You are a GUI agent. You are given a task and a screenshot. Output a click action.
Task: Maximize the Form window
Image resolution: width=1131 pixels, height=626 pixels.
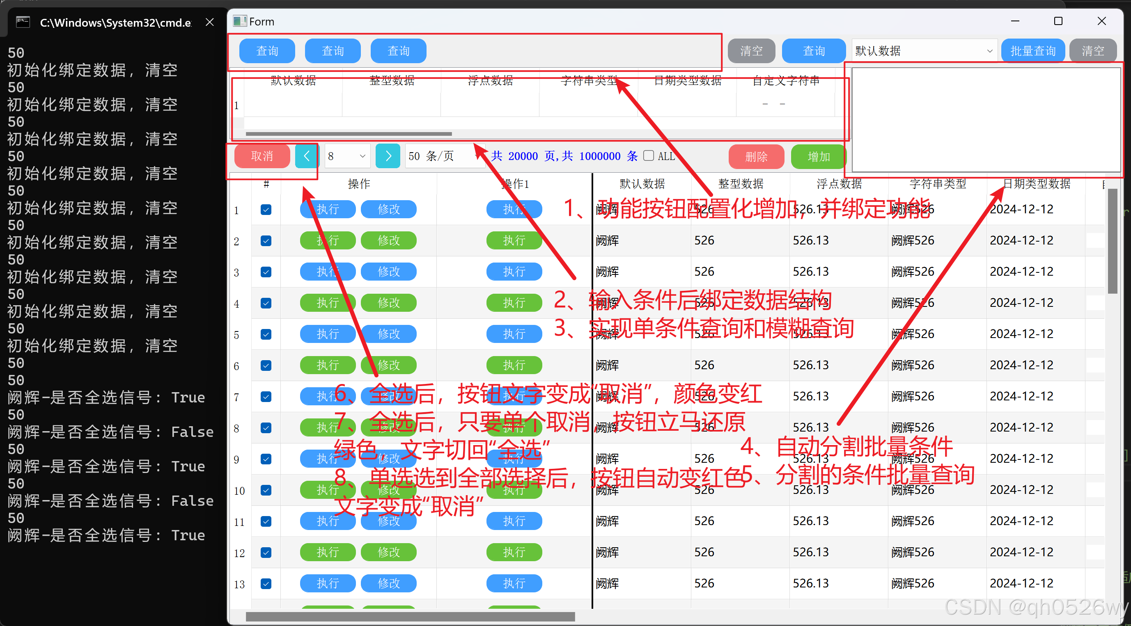pyautogui.click(x=1058, y=21)
